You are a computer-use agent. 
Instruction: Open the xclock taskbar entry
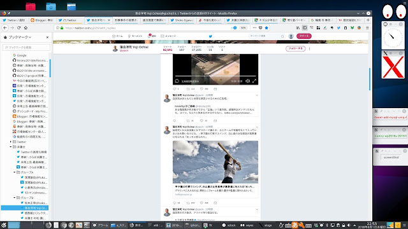(229, 225)
